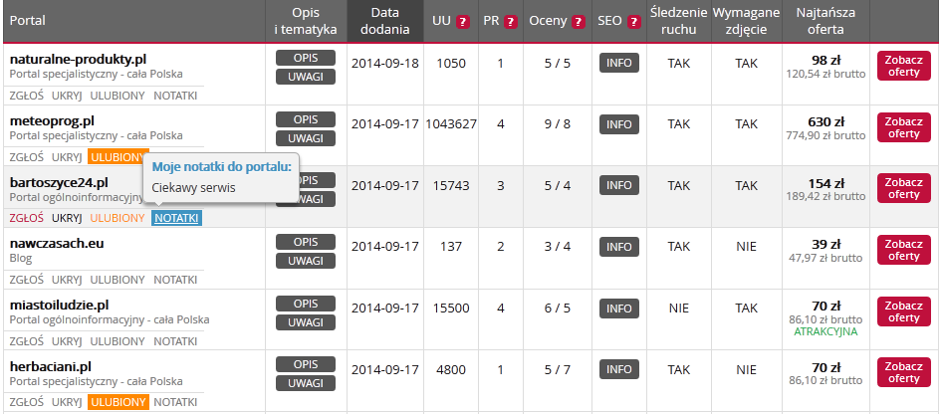Click the Oceny column help question-mark icon
The height and width of the screenshot is (414, 942).
[579, 22]
